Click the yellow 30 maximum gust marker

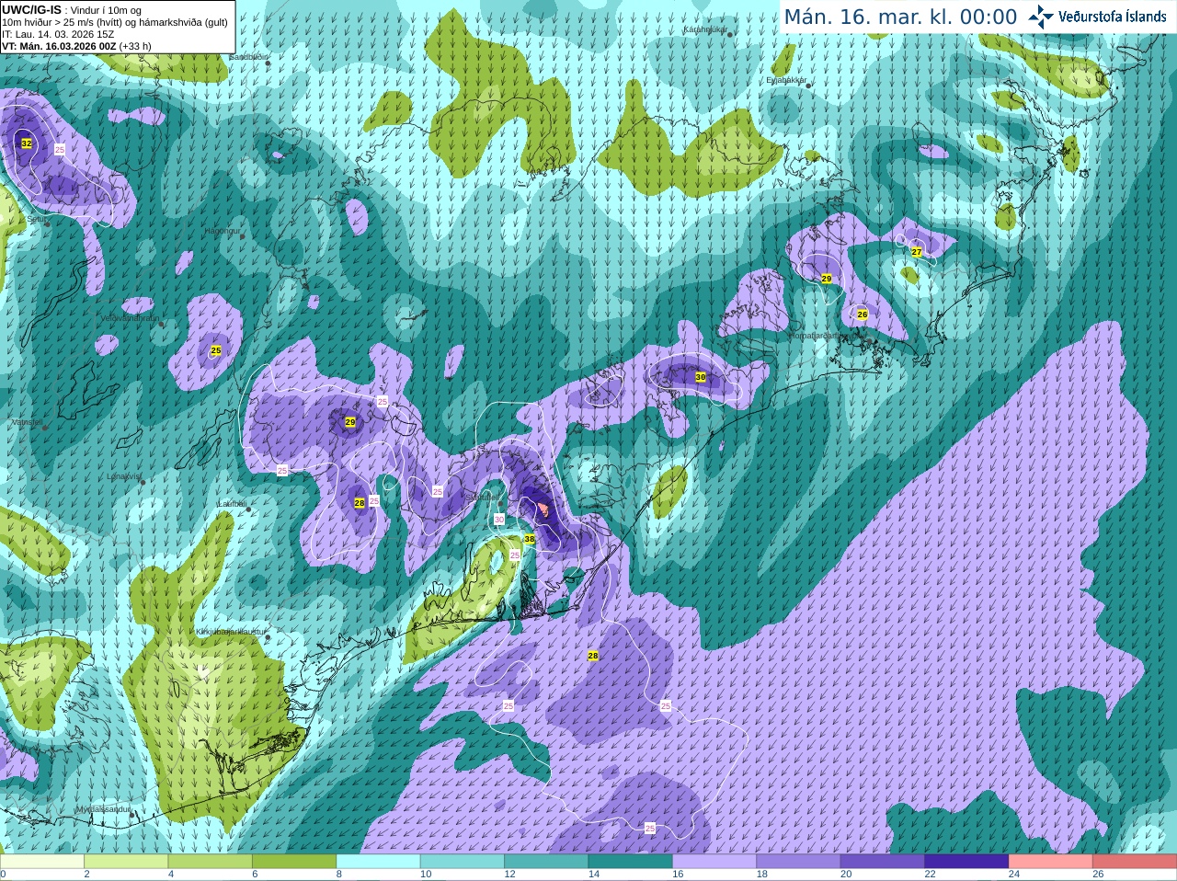click(701, 377)
